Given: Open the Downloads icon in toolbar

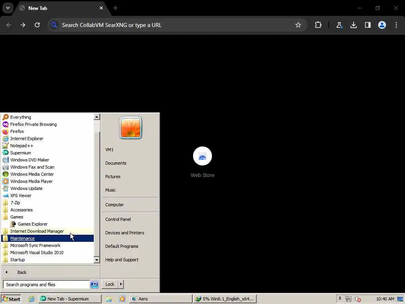Looking at the screenshot, I should pyautogui.click(x=353, y=25).
